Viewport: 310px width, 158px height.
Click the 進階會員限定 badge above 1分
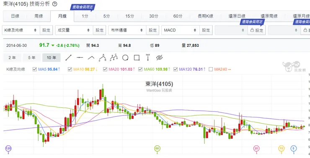tap(83, 7)
